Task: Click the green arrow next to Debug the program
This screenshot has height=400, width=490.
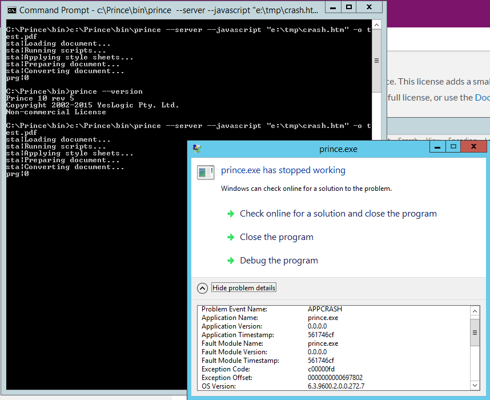Action: [x=231, y=261]
